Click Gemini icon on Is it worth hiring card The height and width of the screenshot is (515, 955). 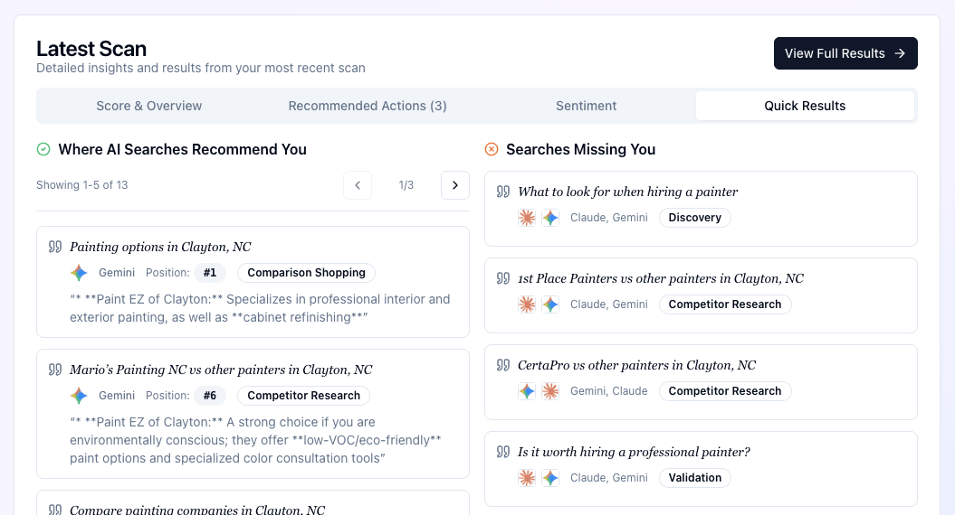click(550, 478)
